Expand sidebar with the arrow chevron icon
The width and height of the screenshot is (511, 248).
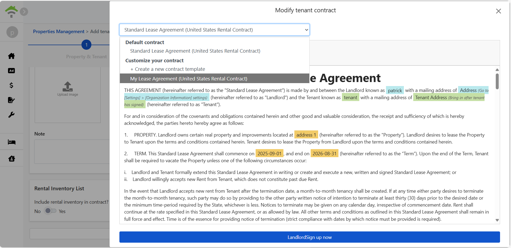coord(24,11)
